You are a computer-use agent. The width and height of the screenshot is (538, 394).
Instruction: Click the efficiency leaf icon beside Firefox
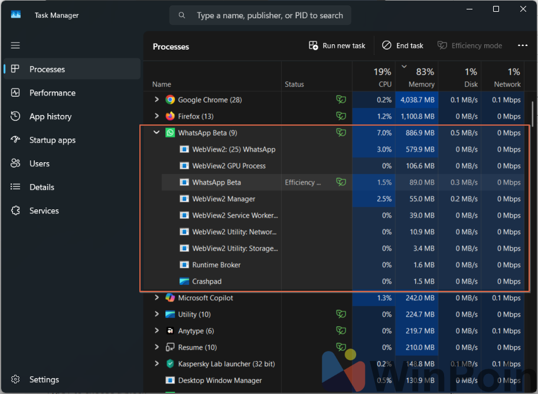point(341,116)
